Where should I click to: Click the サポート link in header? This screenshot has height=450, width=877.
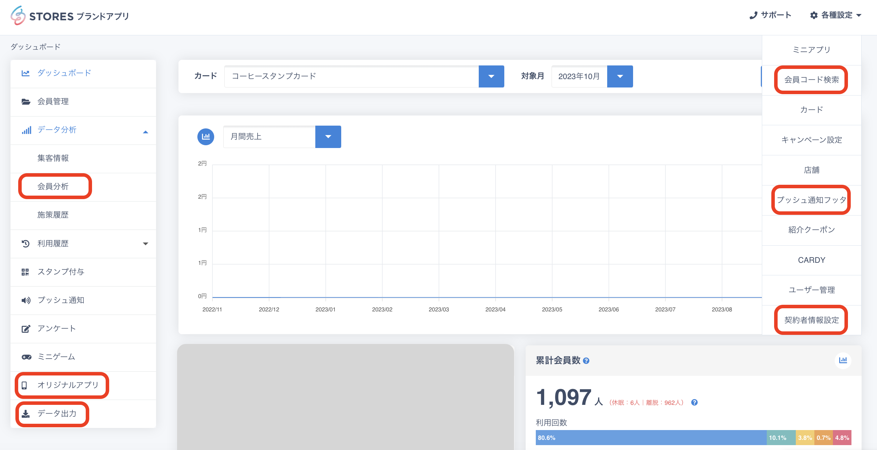point(770,15)
